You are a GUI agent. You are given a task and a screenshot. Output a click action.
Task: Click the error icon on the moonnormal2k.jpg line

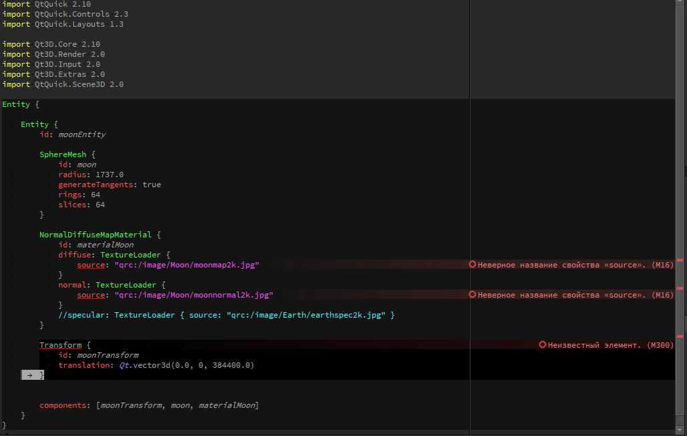tap(472, 295)
